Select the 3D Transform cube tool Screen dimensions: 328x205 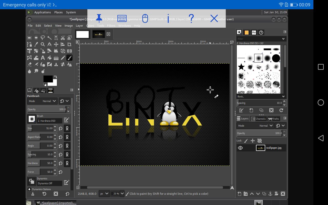(63, 51)
